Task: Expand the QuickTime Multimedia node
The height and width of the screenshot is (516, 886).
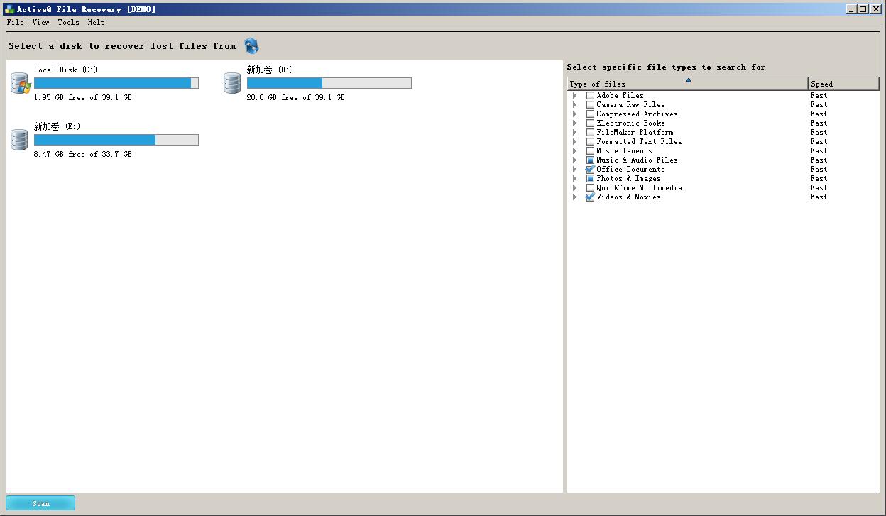Action: point(575,188)
